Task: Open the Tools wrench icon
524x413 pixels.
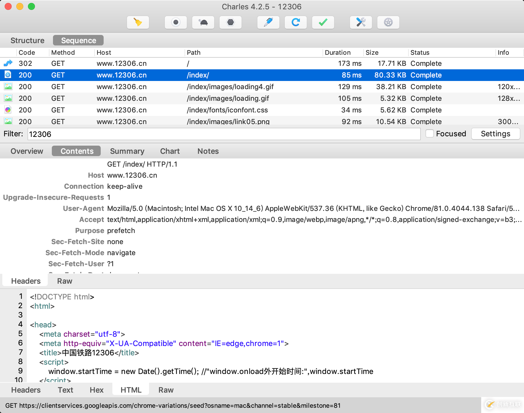Action: click(x=361, y=22)
